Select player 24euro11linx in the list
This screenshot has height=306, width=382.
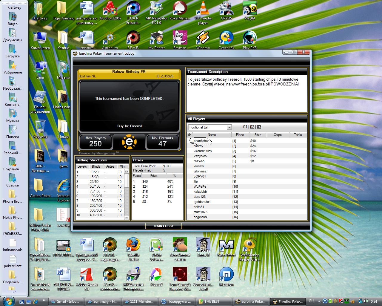247,151
